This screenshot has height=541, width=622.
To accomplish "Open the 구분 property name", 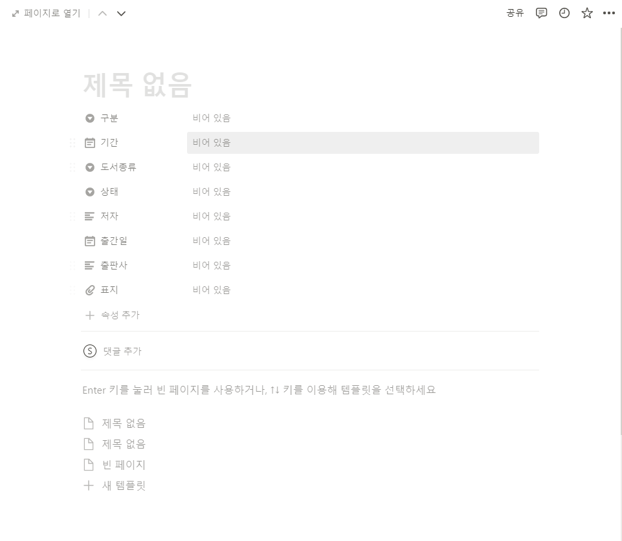I will pos(109,118).
